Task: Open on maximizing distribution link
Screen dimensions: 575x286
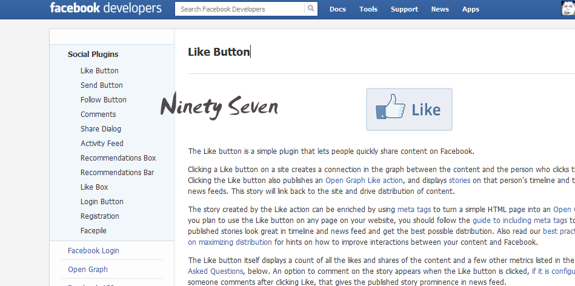Action: [x=230, y=242]
